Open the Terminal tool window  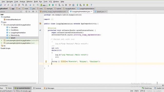click(x=37, y=88)
